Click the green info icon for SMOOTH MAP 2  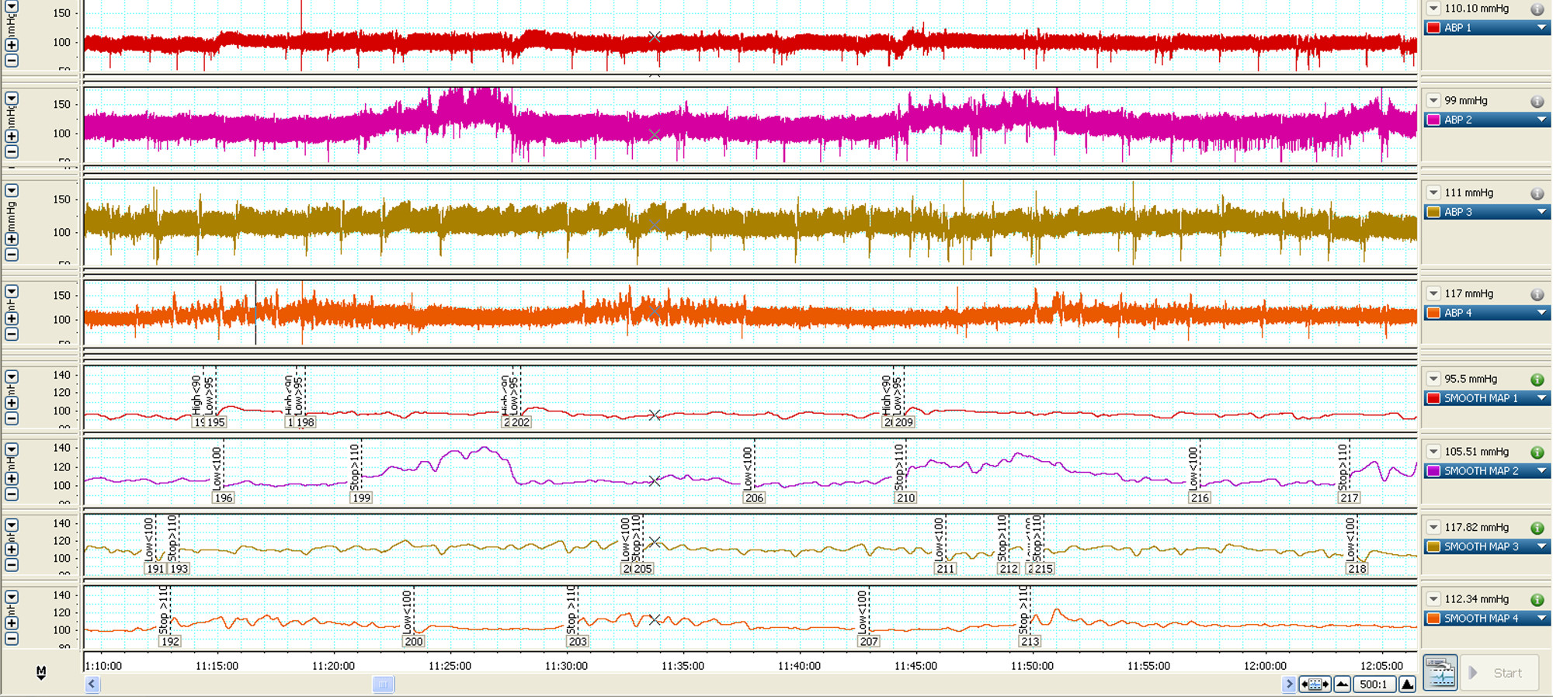point(1537,453)
